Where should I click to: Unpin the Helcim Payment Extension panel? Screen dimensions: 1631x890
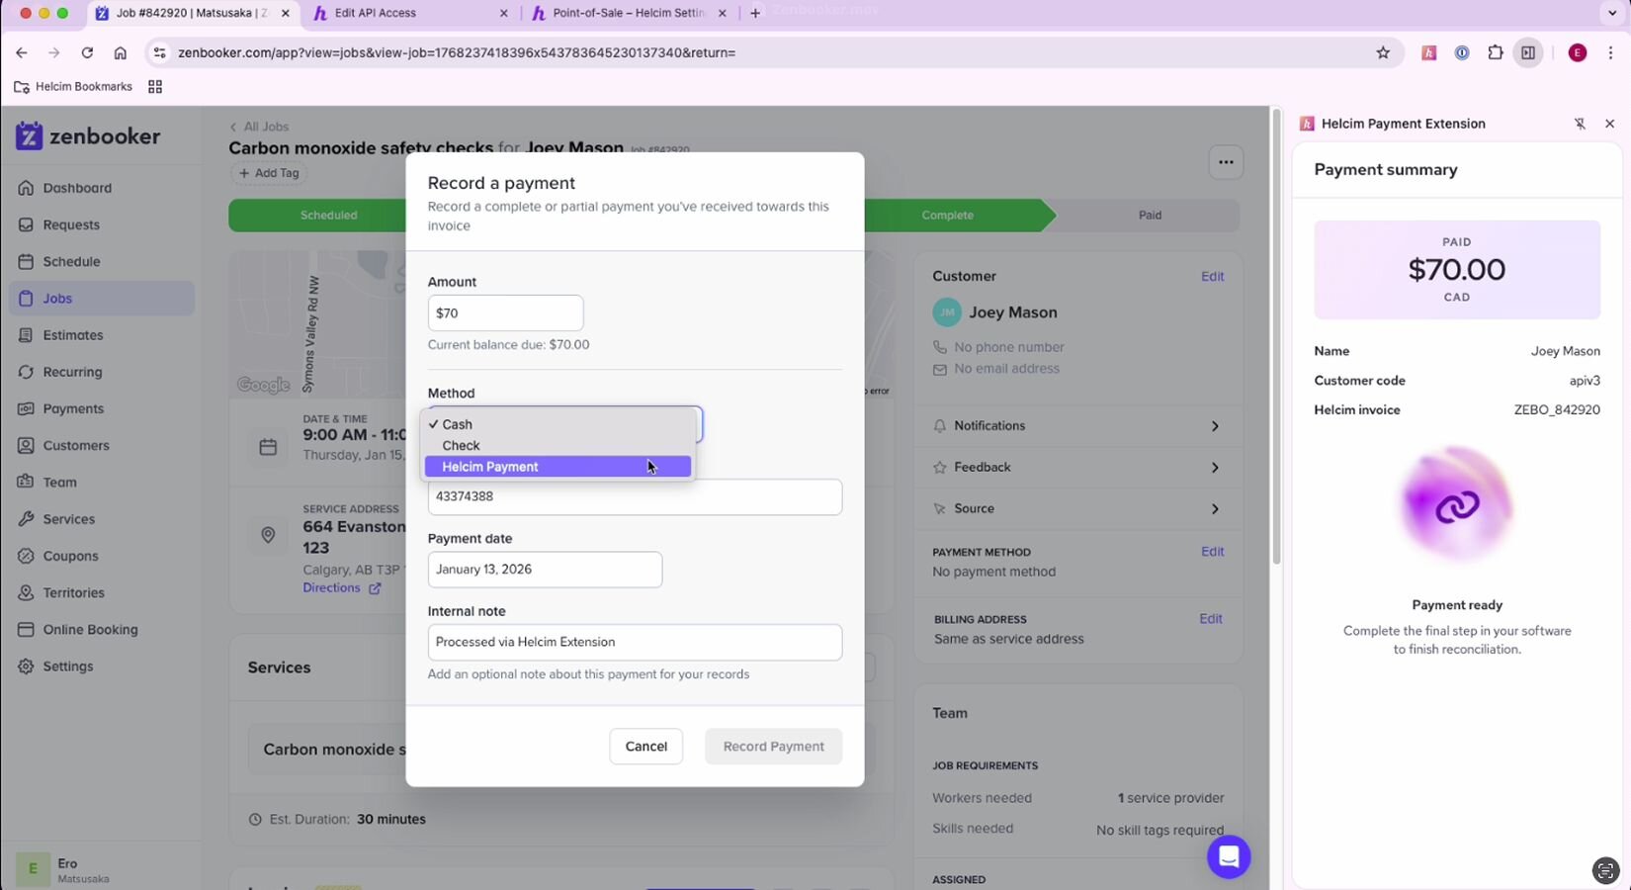click(1580, 124)
